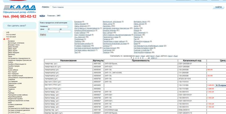Screen dimensions: 226x114
Task: Click the KAMA logo at top left
Action: 20,8
